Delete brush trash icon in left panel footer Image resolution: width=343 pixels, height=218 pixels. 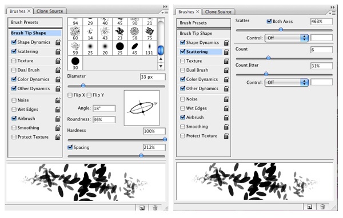click(155, 208)
